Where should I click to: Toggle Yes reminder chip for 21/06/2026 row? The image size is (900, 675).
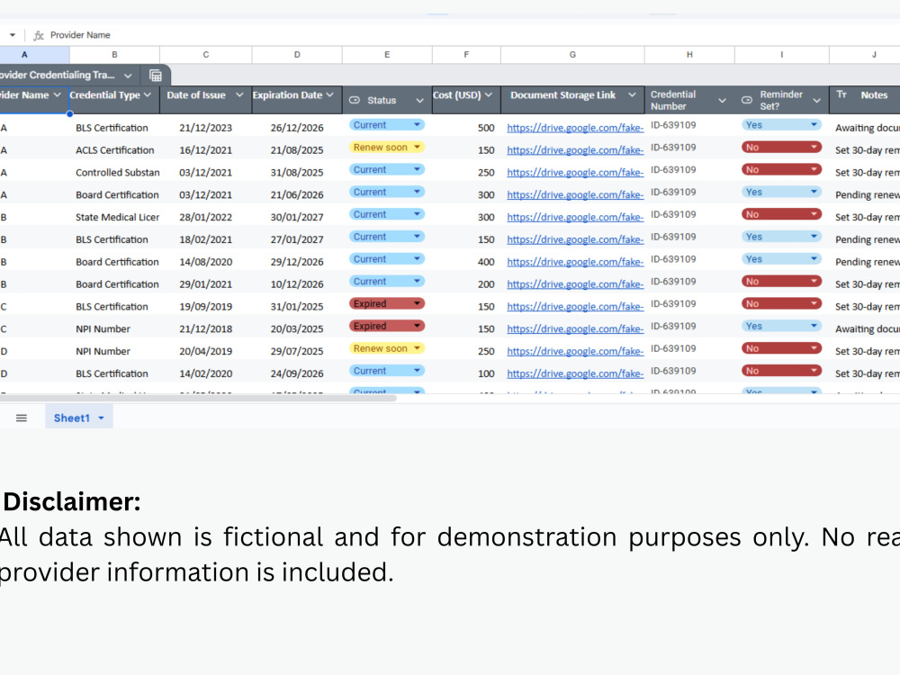click(x=782, y=193)
